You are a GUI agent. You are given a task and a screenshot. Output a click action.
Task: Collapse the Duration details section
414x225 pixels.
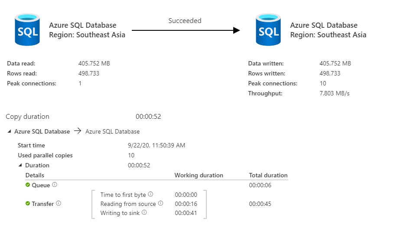click(20, 165)
